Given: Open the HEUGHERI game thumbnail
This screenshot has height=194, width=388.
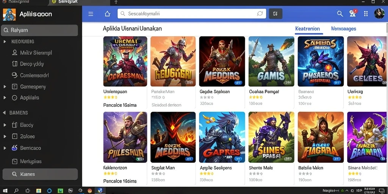Looking at the screenshot, I should pos(173,61).
